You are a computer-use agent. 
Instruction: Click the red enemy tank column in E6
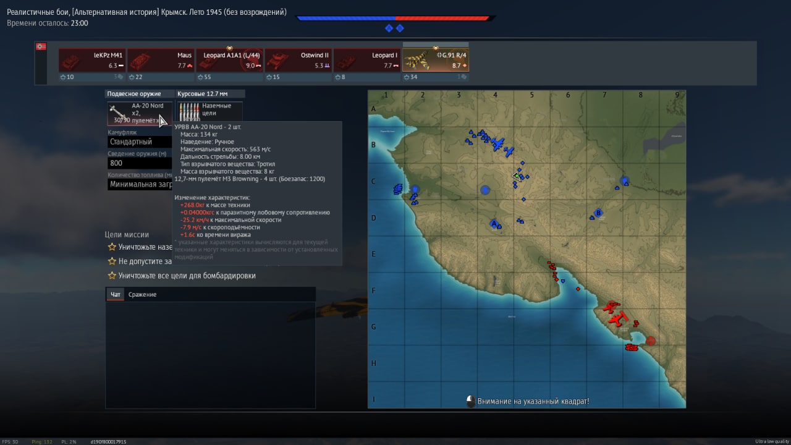coord(553,269)
